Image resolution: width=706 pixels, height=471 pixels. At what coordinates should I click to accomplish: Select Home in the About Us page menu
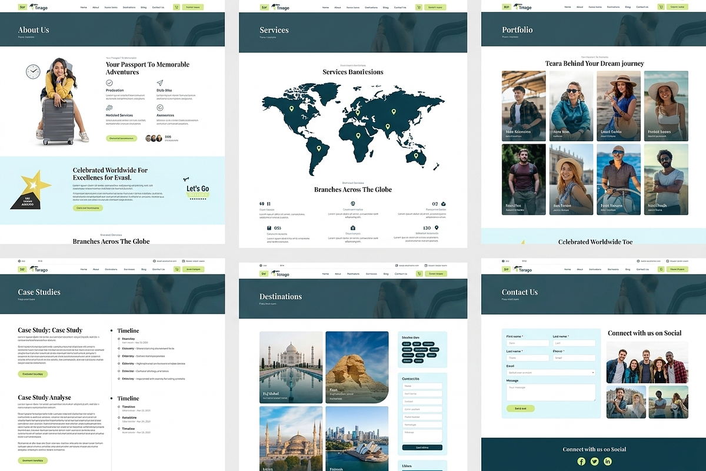84,7
